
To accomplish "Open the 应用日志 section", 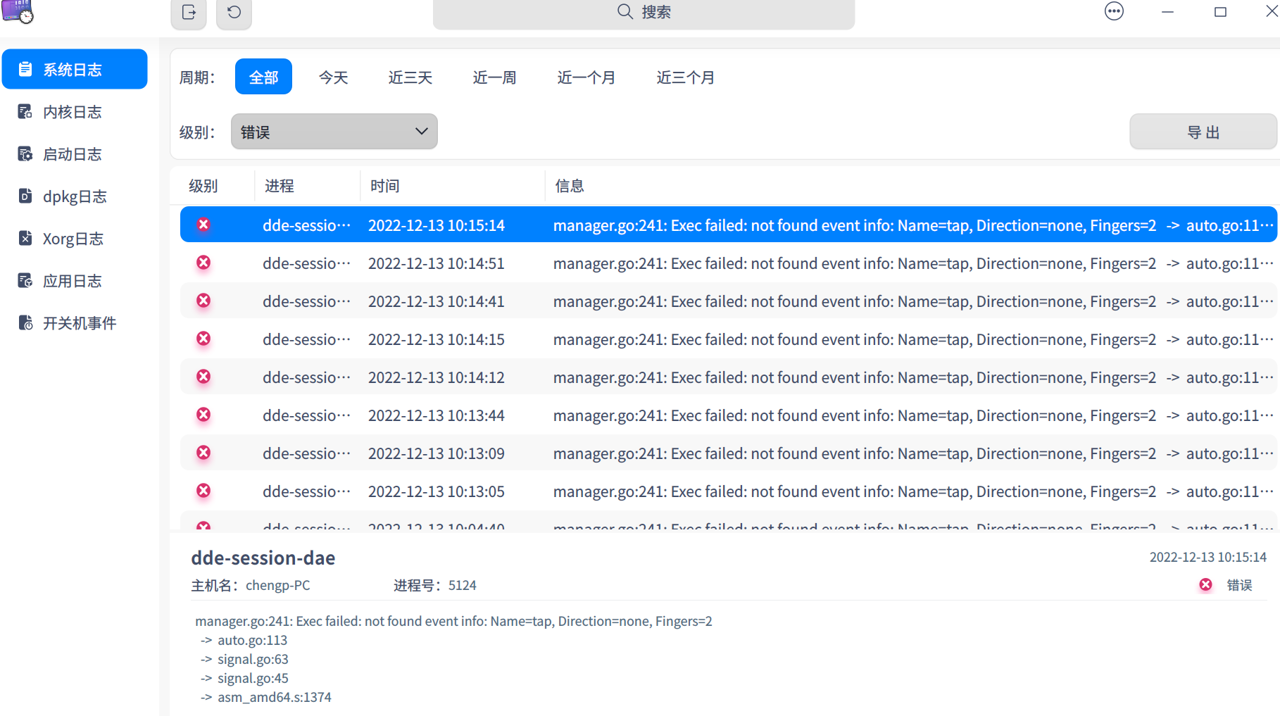I will tap(75, 280).
